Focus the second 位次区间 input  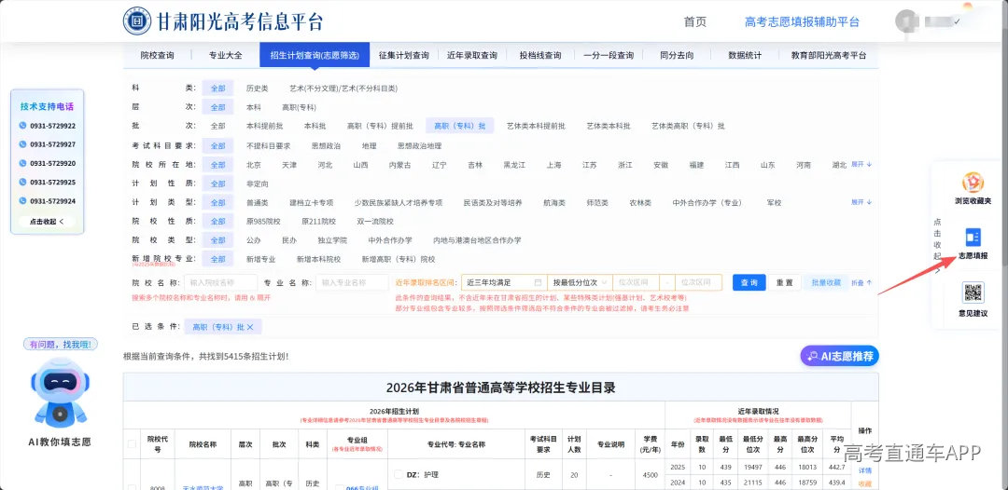pyautogui.click(x=698, y=282)
